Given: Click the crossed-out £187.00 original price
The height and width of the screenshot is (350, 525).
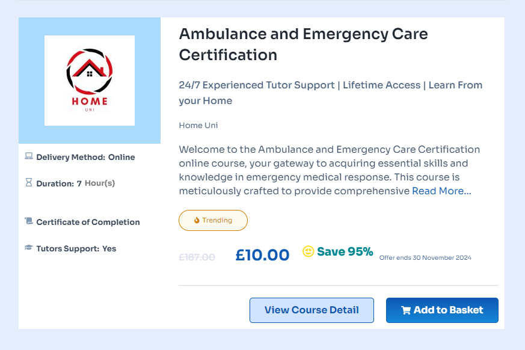Looking at the screenshot, I should [x=197, y=257].
